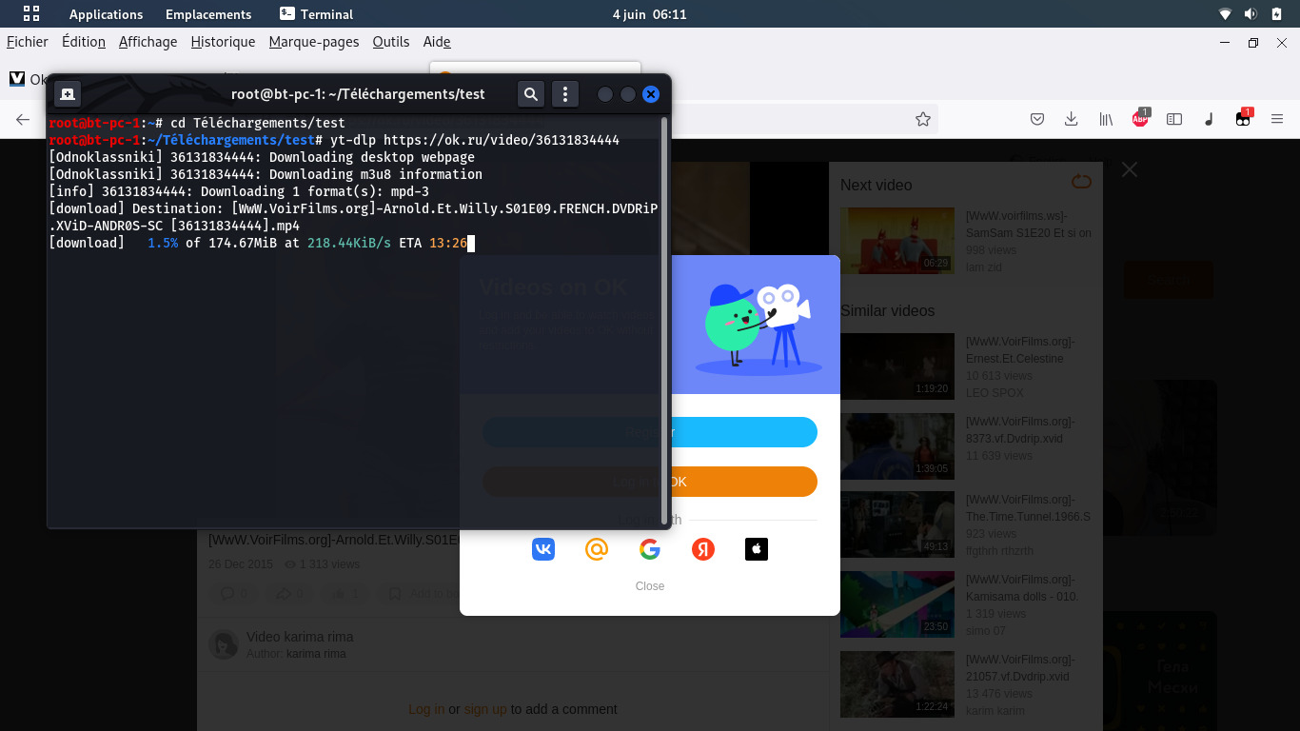The image size is (1300, 731).
Task: Save the page to Pocket
Action: pyautogui.click(x=1037, y=119)
